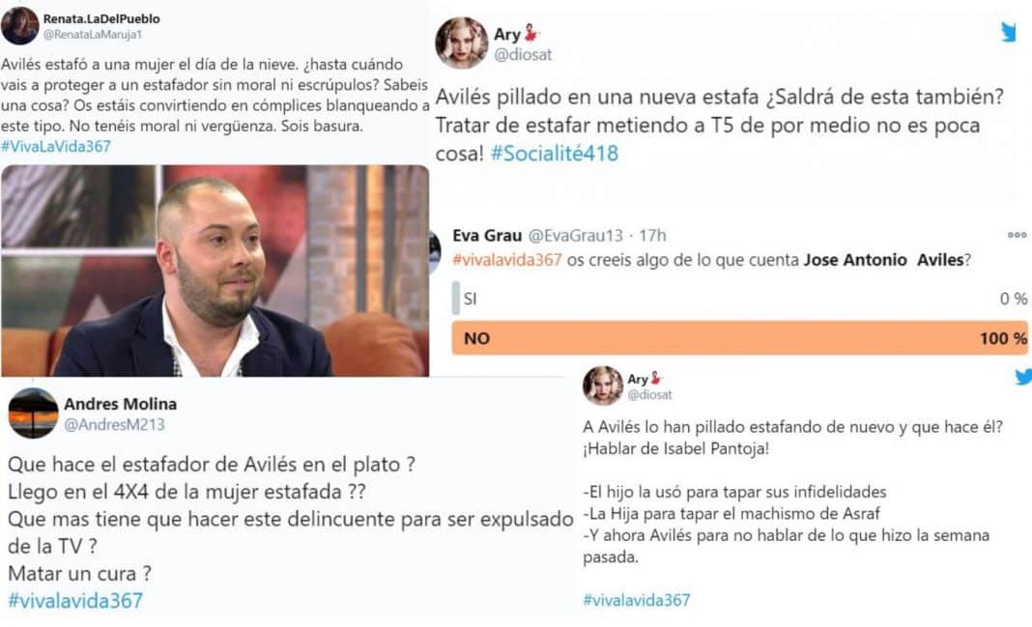1032x627 pixels.
Task: Click the Twitter bird icon beside the Socialité418 tweet
Action: pyautogui.click(x=1008, y=32)
